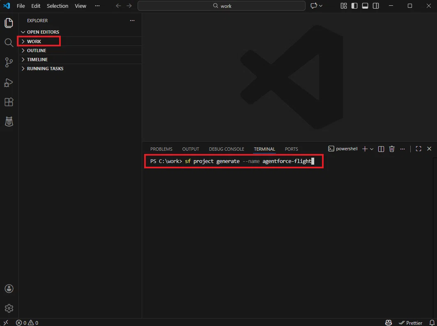Open notifications bell
Viewport: 437px width, 326px height.
click(432, 323)
